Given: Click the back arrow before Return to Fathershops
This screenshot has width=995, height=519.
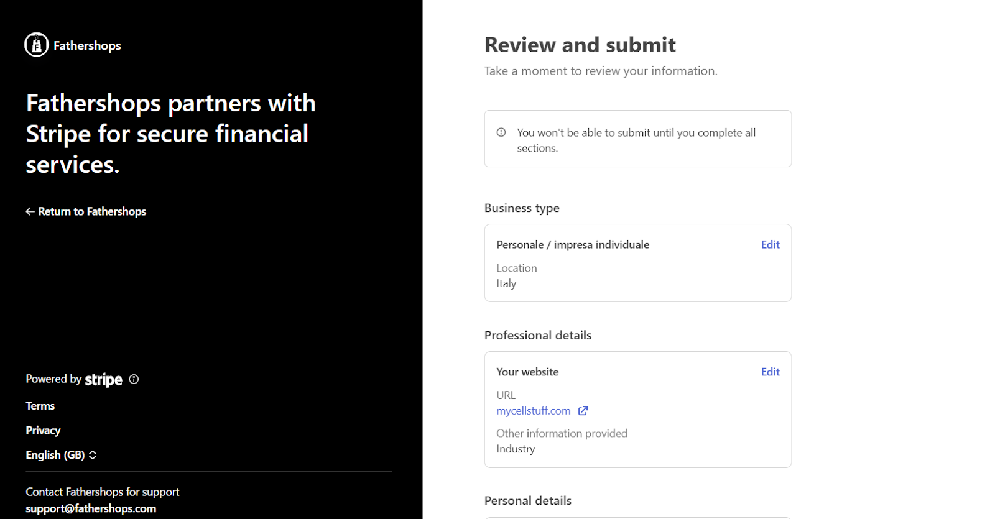Looking at the screenshot, I should (x=30, y=211).
